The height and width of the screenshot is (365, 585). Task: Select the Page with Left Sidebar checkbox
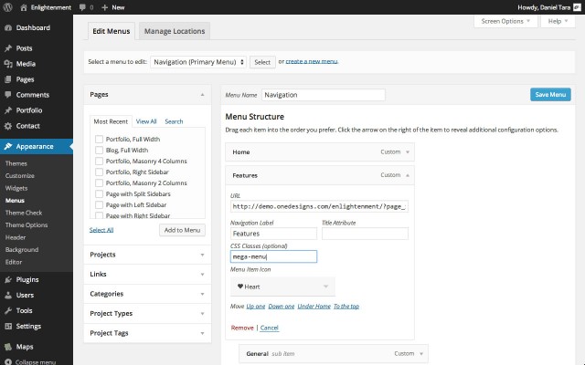coord(99,204)
